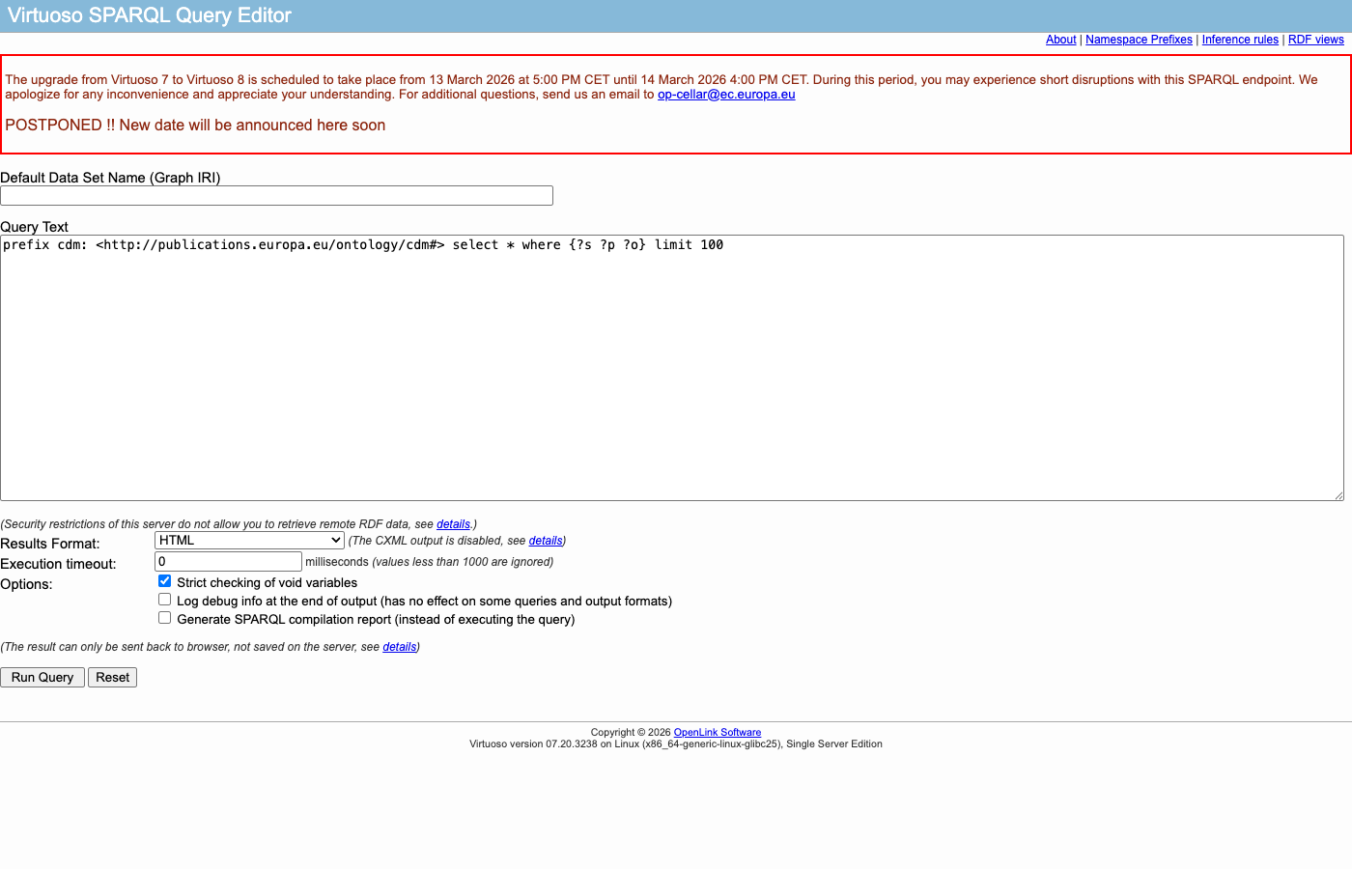Click the Reset button
Screen dimensions: 1352x869
pyautogui.click(x=112, y=678)
